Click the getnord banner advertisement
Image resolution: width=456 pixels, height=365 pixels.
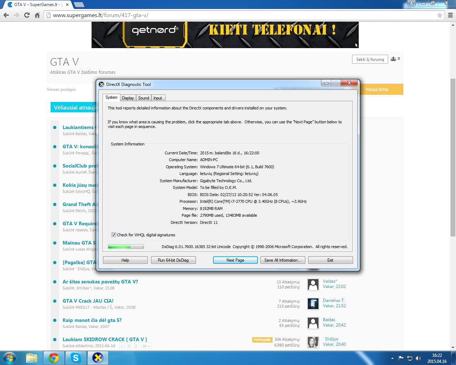(x=225, y=35)
